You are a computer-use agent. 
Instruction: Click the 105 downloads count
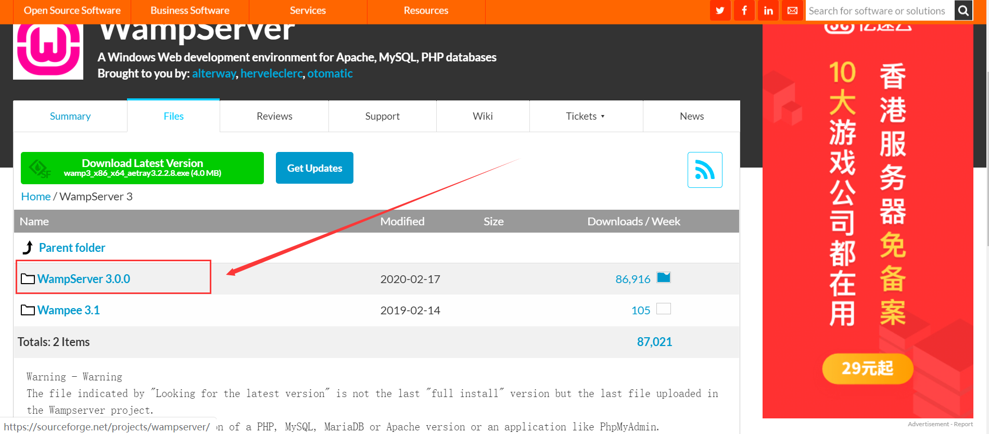641,310
